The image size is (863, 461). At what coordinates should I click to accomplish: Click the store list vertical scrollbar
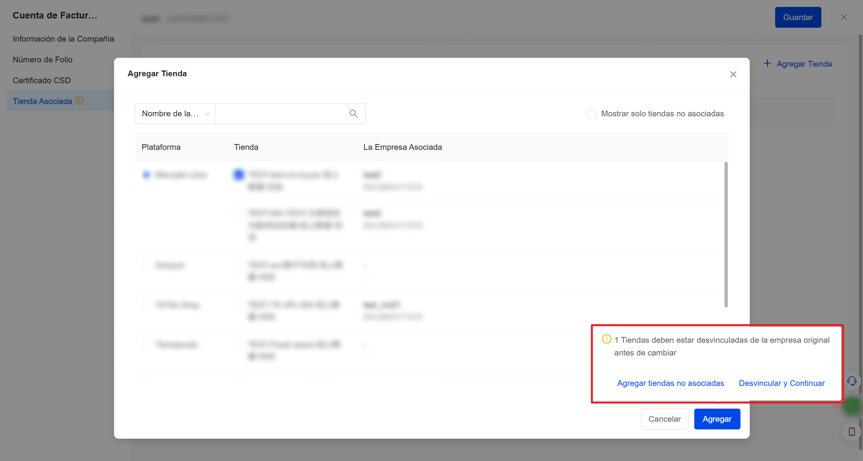[x=726, y=235]
